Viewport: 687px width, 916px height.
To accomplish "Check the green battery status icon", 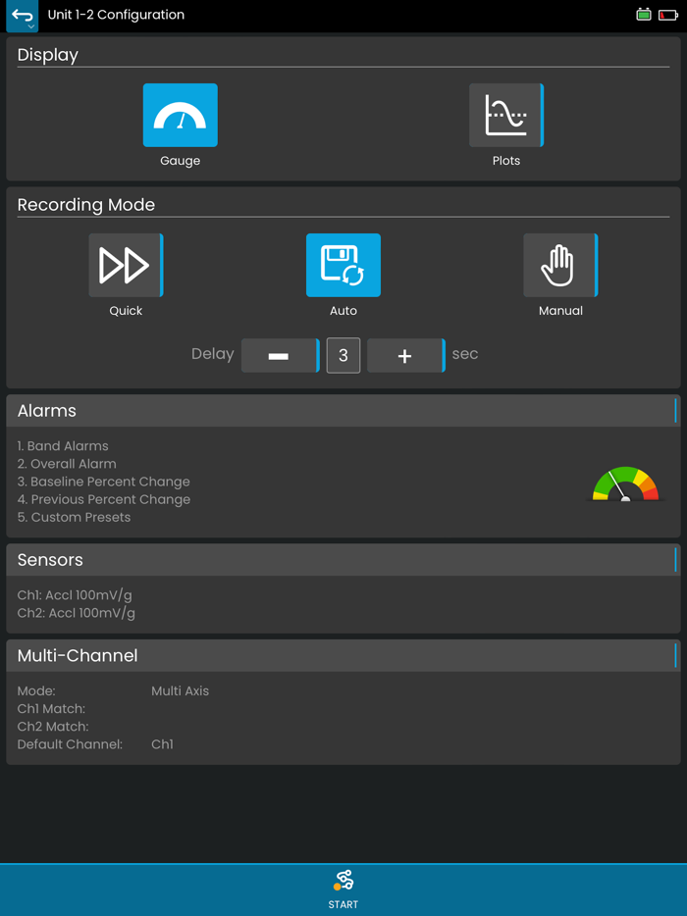I will tap(644, 15).
